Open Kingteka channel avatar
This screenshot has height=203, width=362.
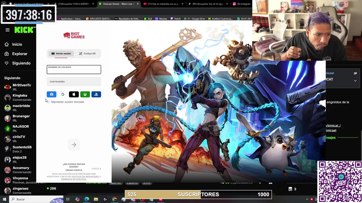click(x=8, y=98)
